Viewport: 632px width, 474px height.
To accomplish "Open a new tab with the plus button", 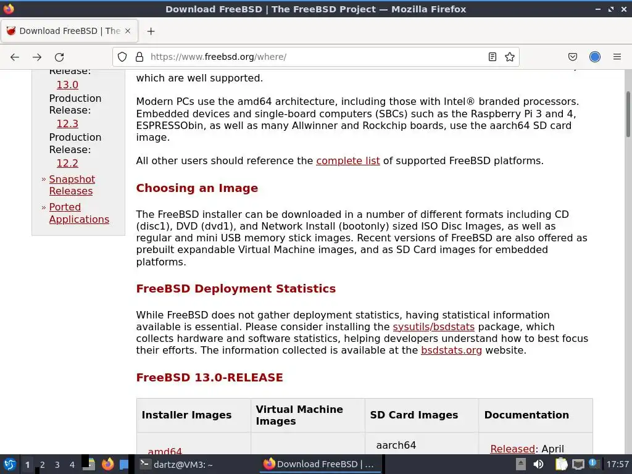I will tap(151, 31).
